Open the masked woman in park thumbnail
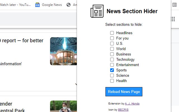179x112 pixels. [63, 106]
